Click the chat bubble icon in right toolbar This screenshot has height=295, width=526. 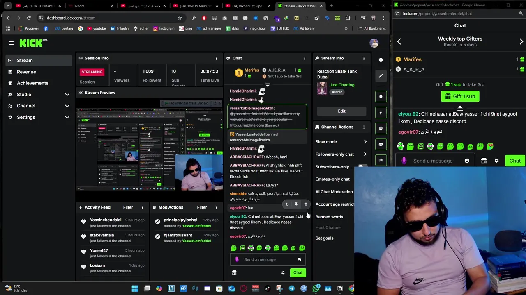381,144
